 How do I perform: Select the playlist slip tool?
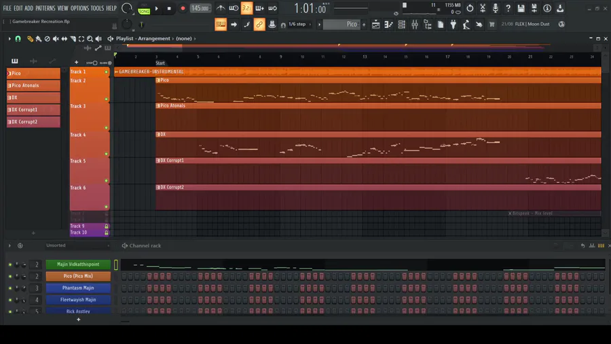pos(64,39)
